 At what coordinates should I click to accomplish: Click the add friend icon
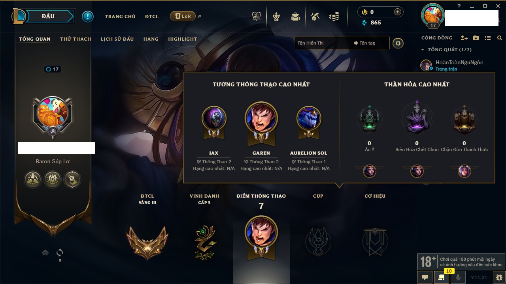464,38
